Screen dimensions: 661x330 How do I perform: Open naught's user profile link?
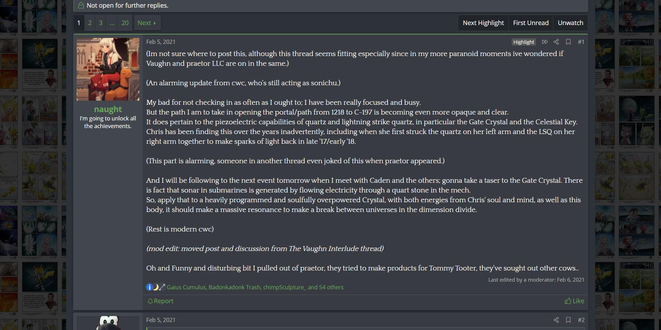(108, 109)
